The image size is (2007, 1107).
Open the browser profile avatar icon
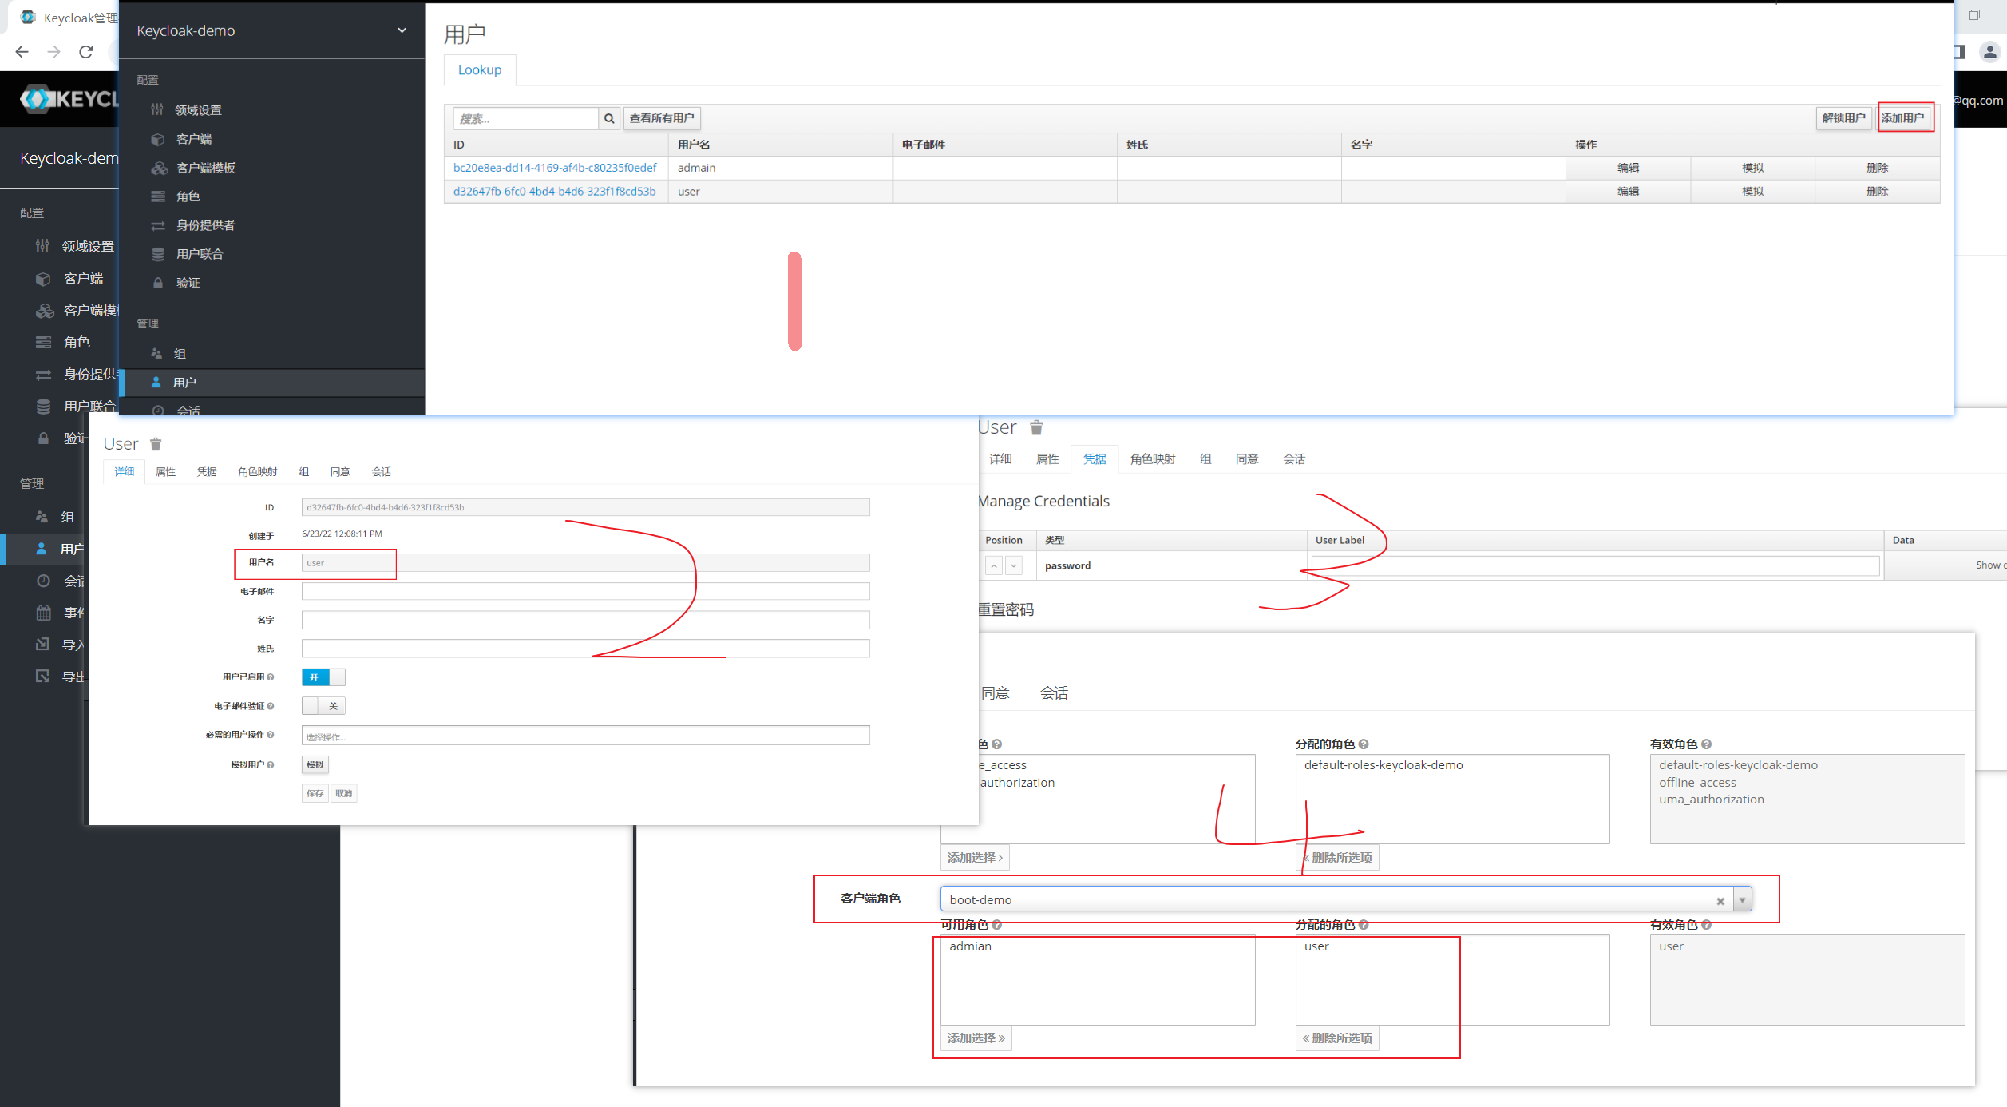(x=1989, y=52)
